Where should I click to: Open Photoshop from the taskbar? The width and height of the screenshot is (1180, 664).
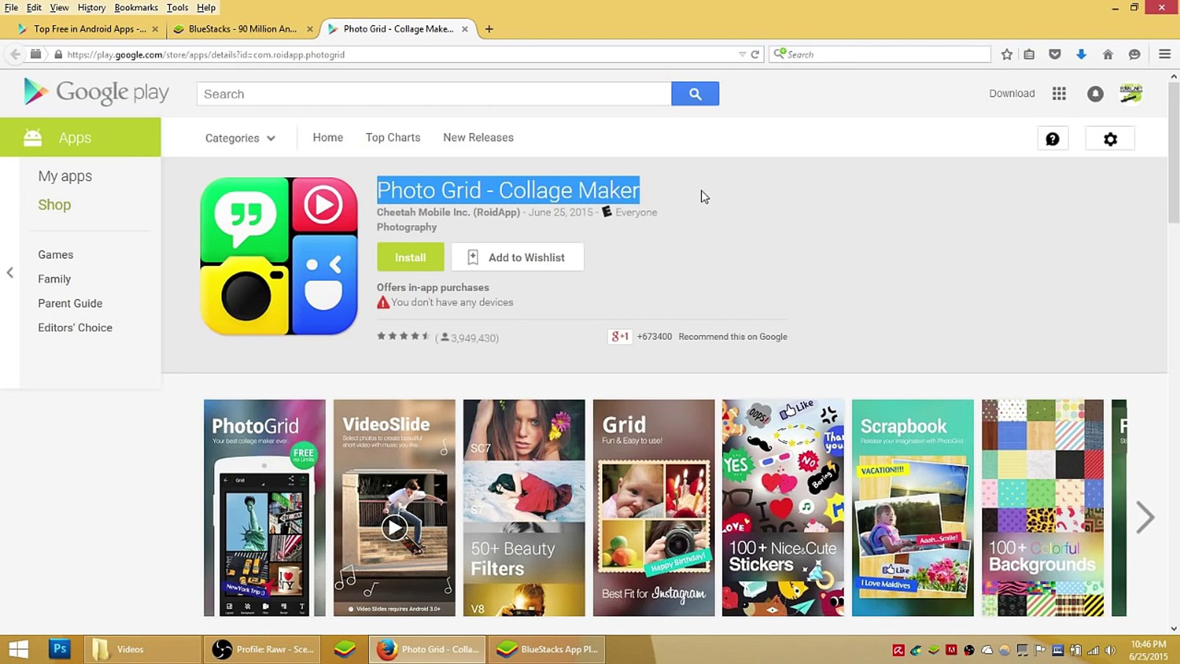point(60,649)
